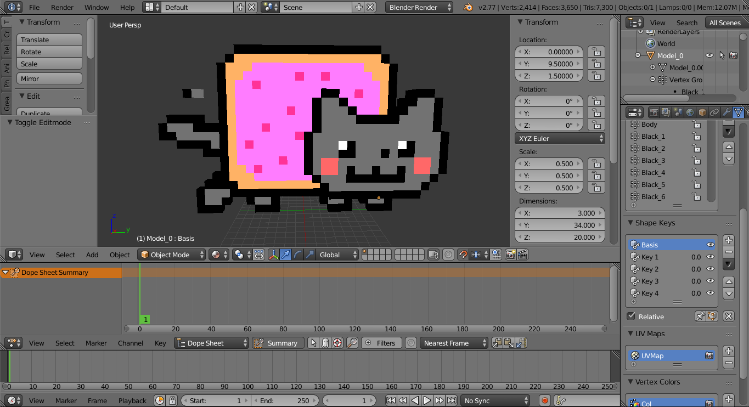The width and height of the screenshot is (749, 407).
Task: Toggle the 3D manipulator axes icon
Action: coord(274,255)
